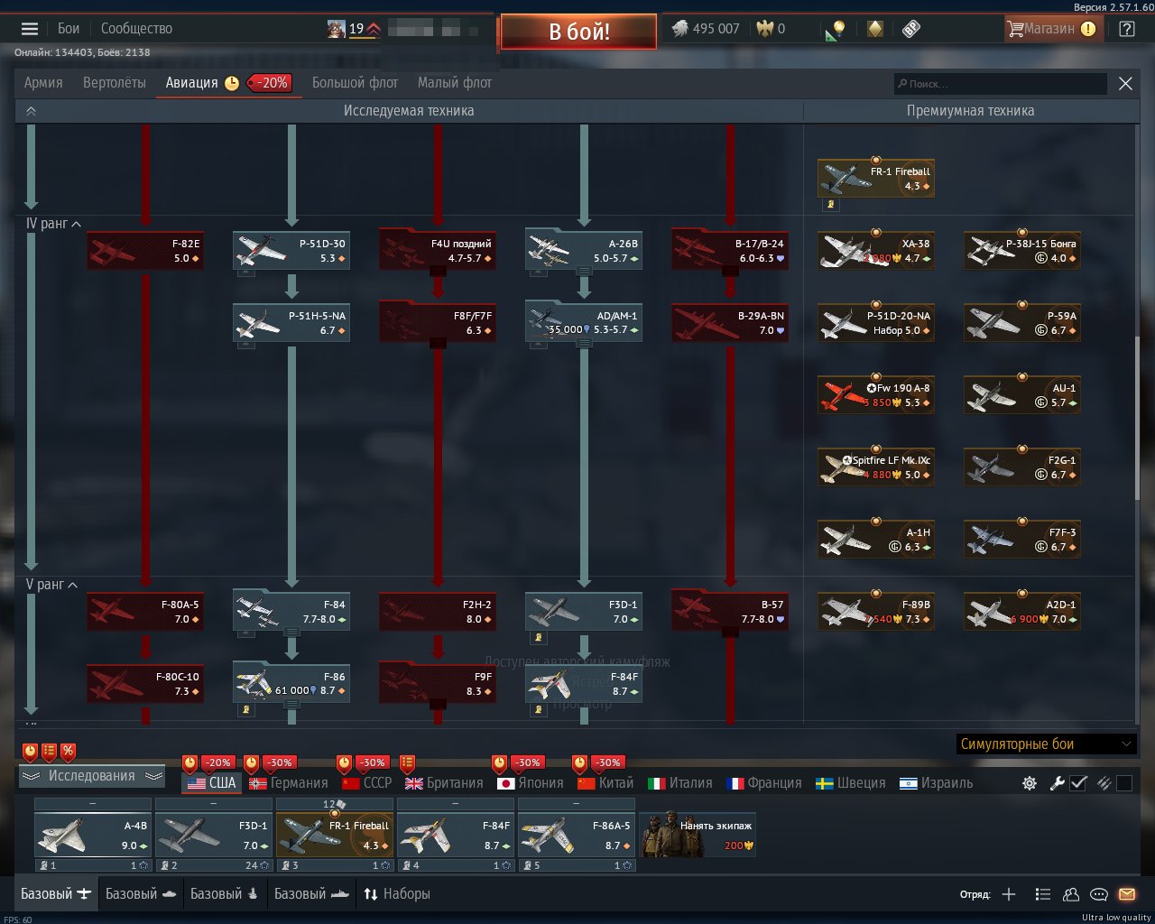Select the B-29A-BN bomber in tree
The image size is (1155, 924).
(x=730, y=323)
